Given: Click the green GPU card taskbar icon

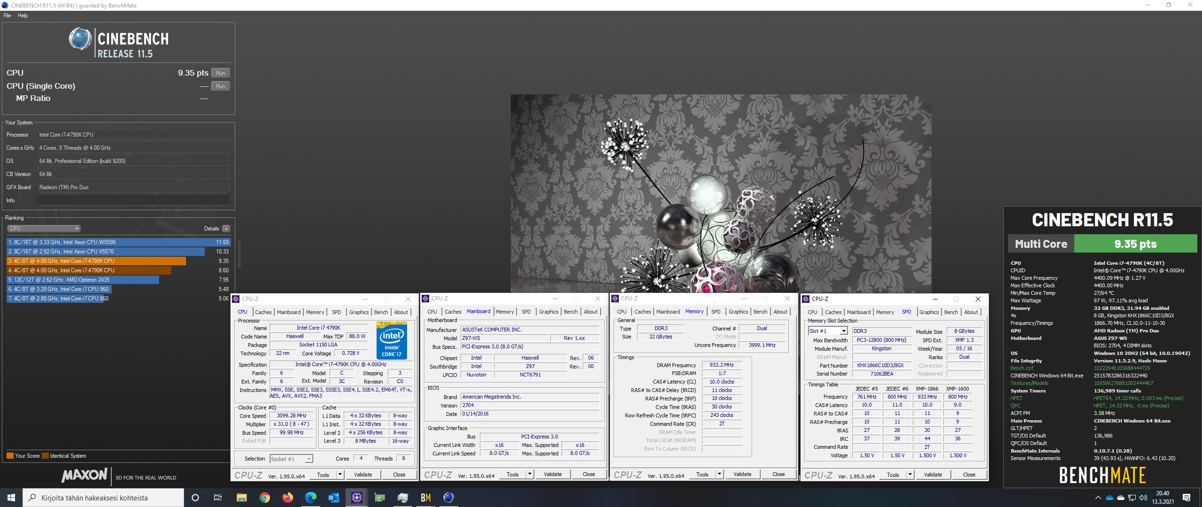Looking at the screenshot, I should click(379, 498).
